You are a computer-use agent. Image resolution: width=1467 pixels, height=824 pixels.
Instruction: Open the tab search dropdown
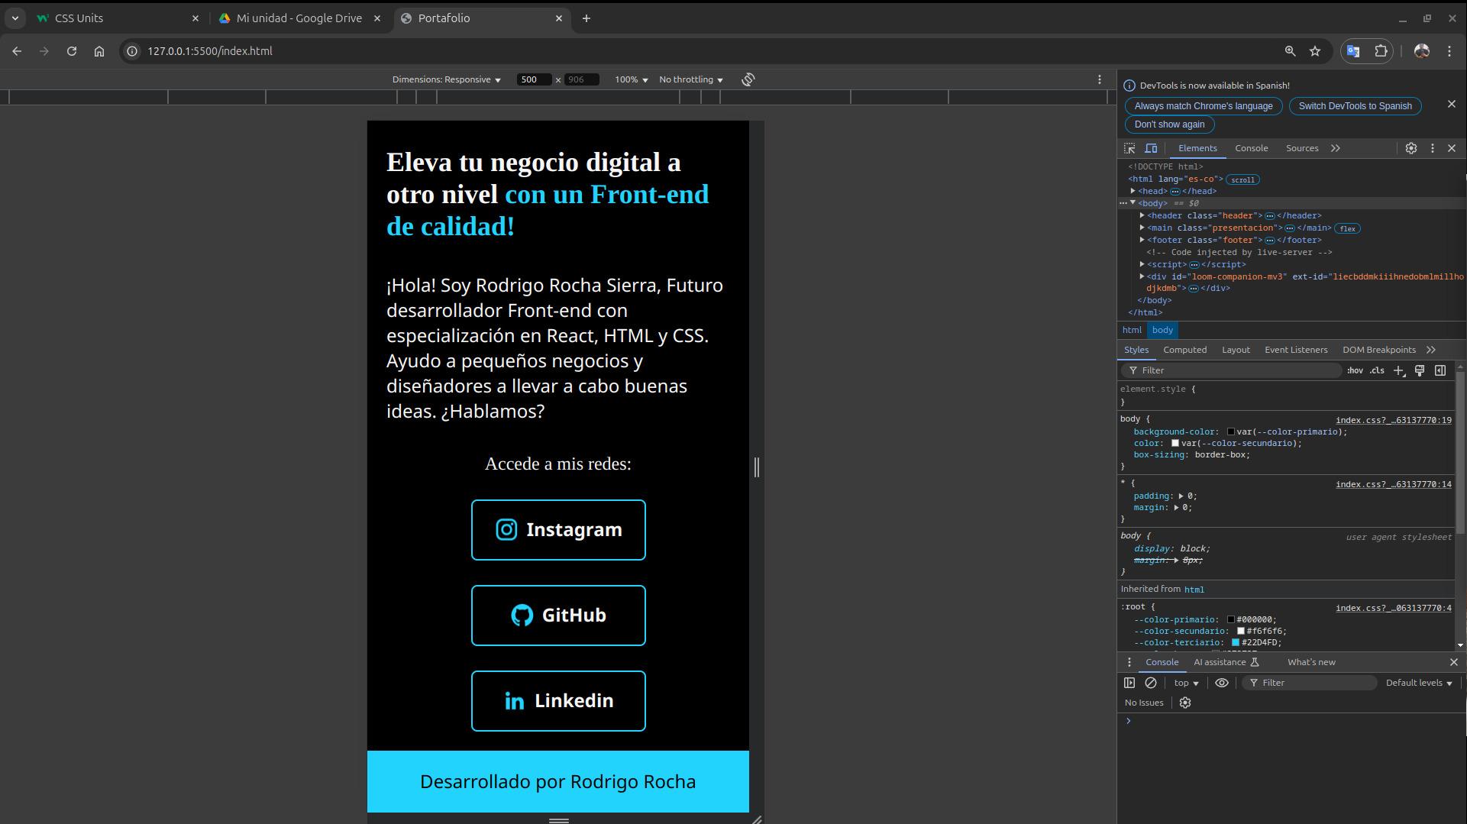(15, 18)
